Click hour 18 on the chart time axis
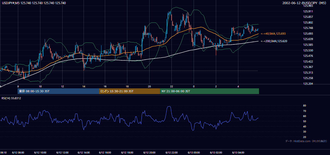330x155 pixels. click(127, 86)
